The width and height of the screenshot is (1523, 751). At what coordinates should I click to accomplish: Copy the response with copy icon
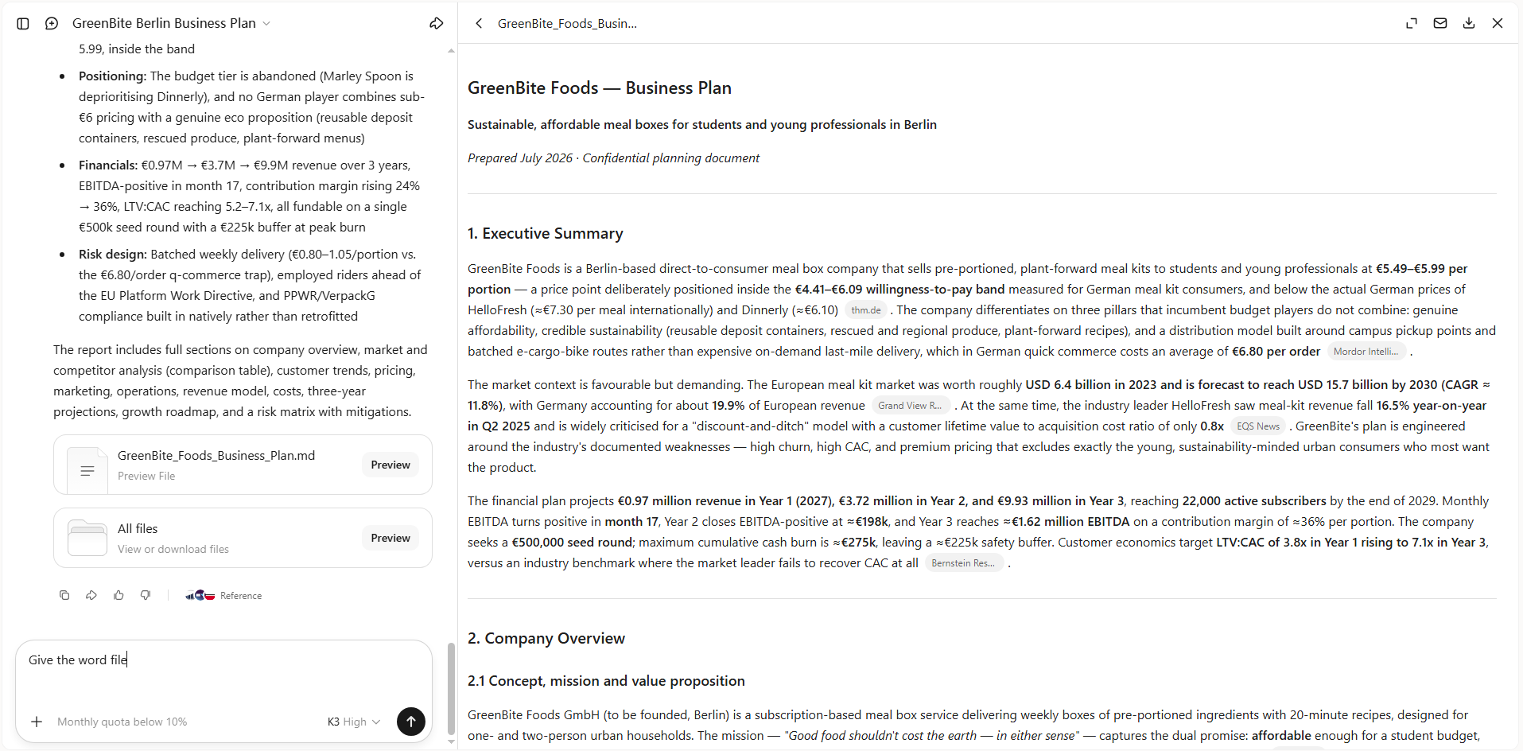pyautogui.click(x=64, y=595)
